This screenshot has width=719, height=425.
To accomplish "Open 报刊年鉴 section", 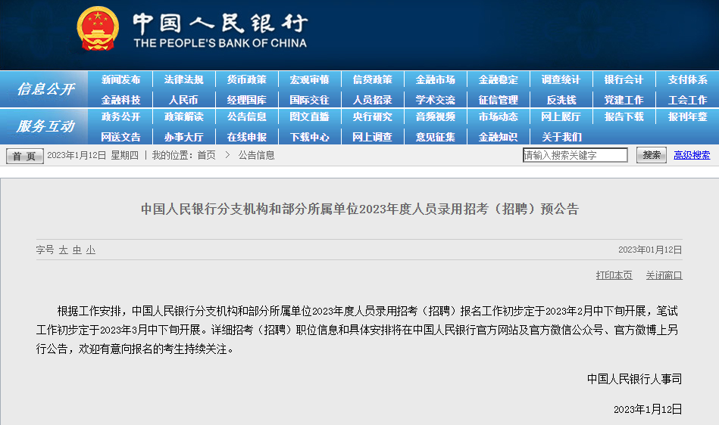I will (687, 116).
